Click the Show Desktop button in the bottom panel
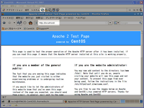144x108 pixels. [x=3, y=101]
